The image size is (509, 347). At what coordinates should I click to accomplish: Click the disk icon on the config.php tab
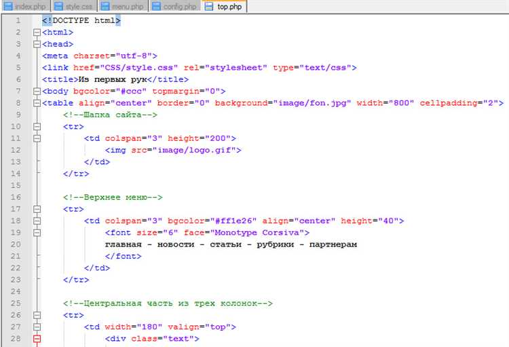tap(156, 7)
